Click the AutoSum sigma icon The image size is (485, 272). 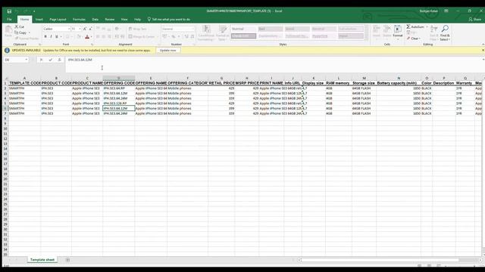point(408,27)
